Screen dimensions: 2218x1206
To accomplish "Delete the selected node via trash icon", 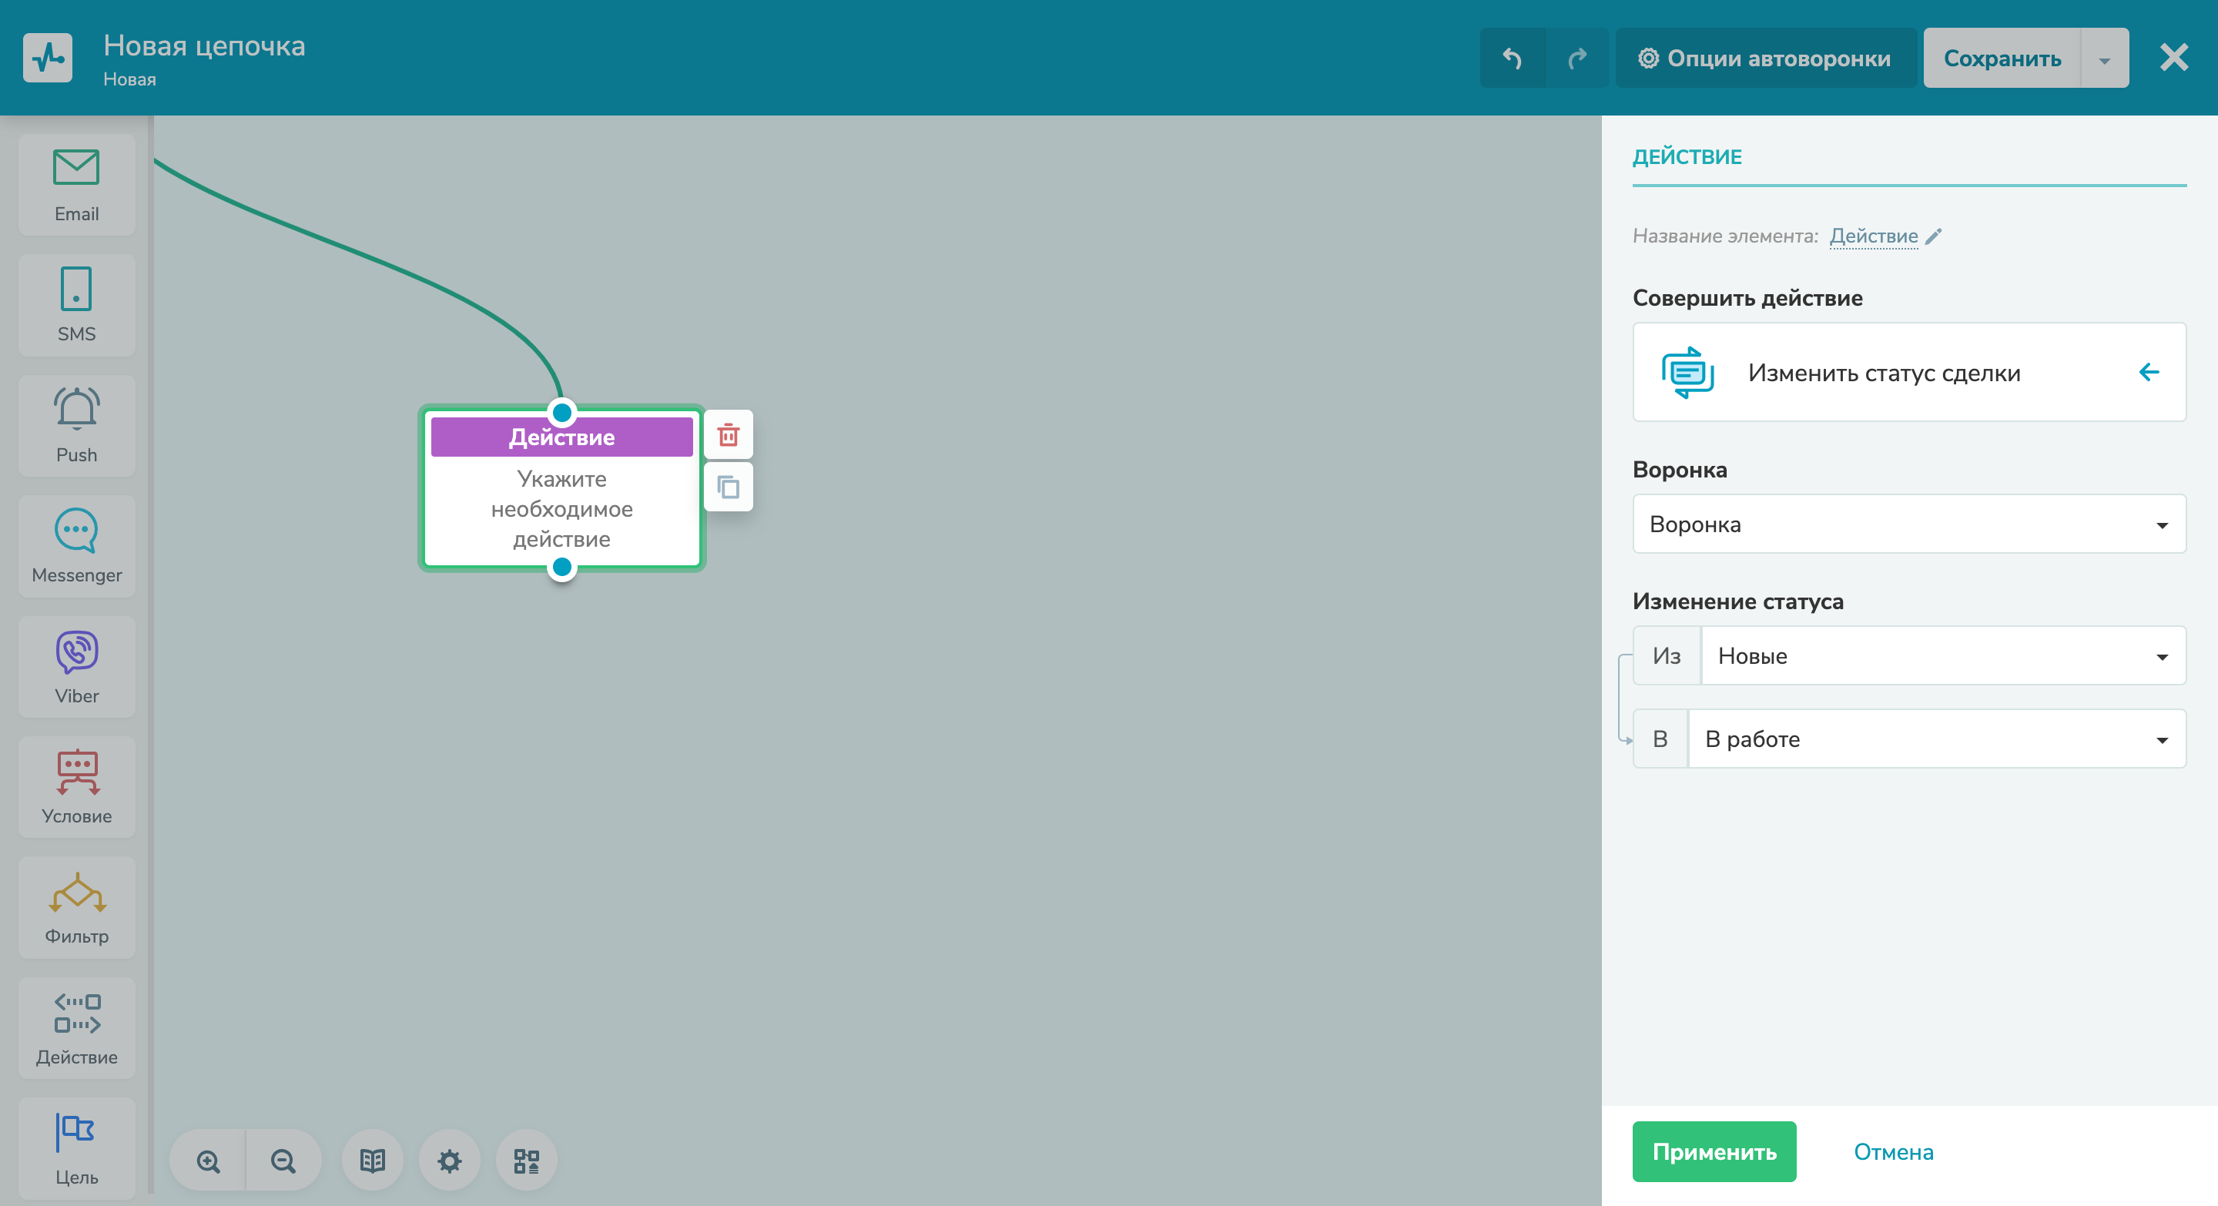I will (x=728, y=434).
